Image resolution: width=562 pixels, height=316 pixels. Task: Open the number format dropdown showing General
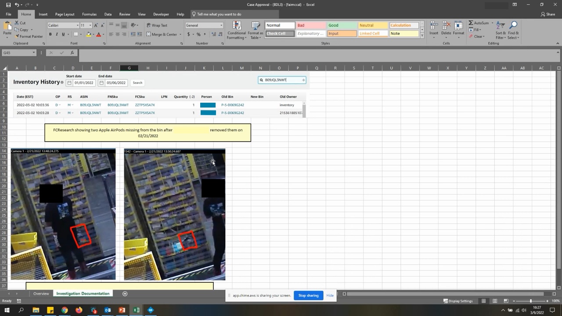221,25
